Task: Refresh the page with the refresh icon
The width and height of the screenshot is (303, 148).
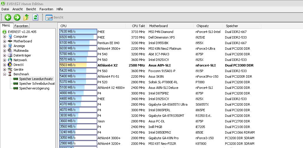Action: (36, 17)
